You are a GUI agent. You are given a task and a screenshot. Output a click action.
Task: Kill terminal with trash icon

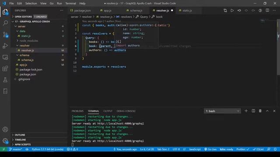260,111
